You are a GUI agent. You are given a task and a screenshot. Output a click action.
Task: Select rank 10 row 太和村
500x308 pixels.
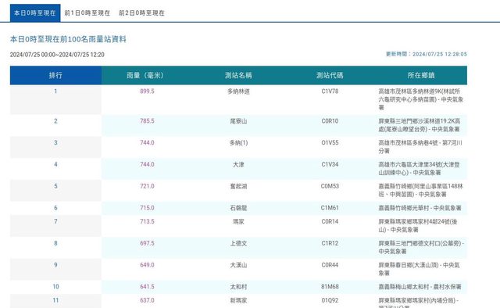(x=238, y=287)
